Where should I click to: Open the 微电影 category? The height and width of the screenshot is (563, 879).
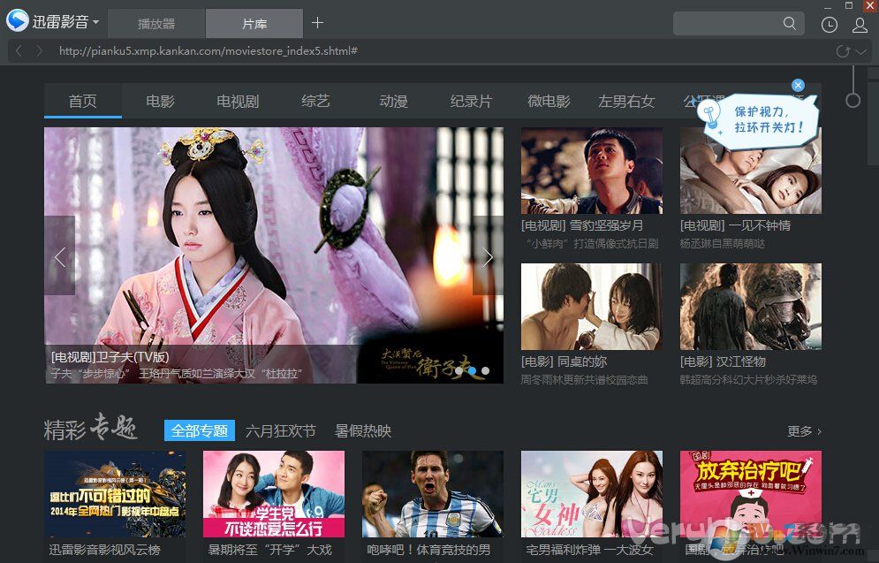549,101
